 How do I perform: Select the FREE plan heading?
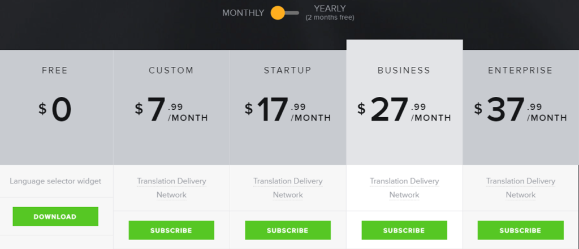(55, 71)
